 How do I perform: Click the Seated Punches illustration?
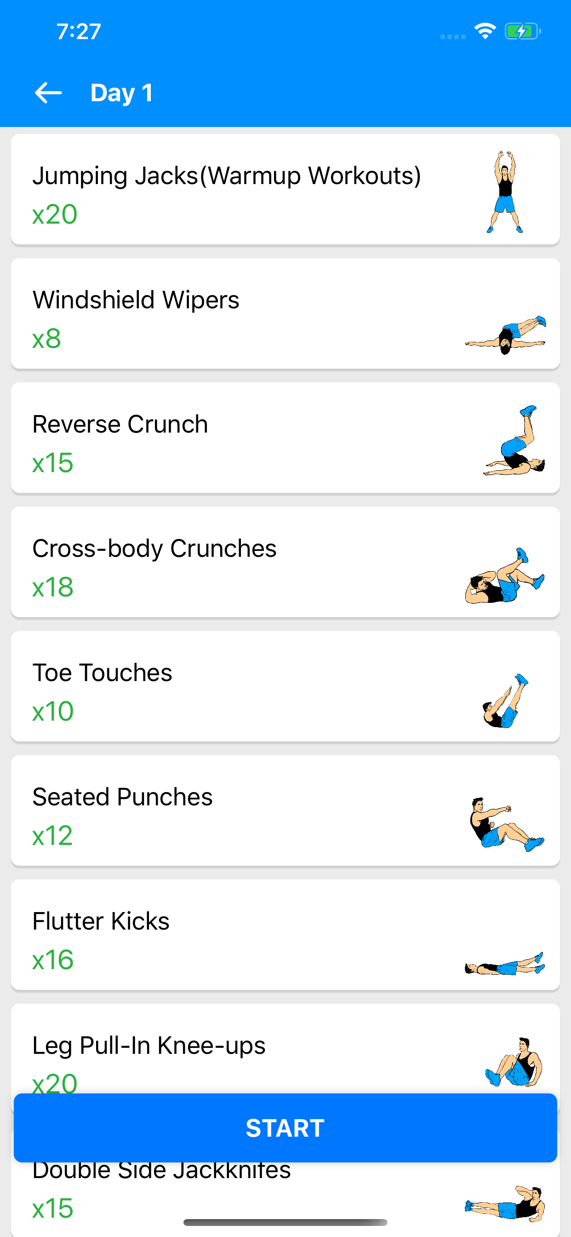[x=506, y=824]
